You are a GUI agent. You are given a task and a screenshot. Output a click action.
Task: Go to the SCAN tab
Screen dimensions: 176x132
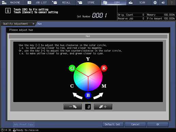pyautogui.click(x=139, y=2)
